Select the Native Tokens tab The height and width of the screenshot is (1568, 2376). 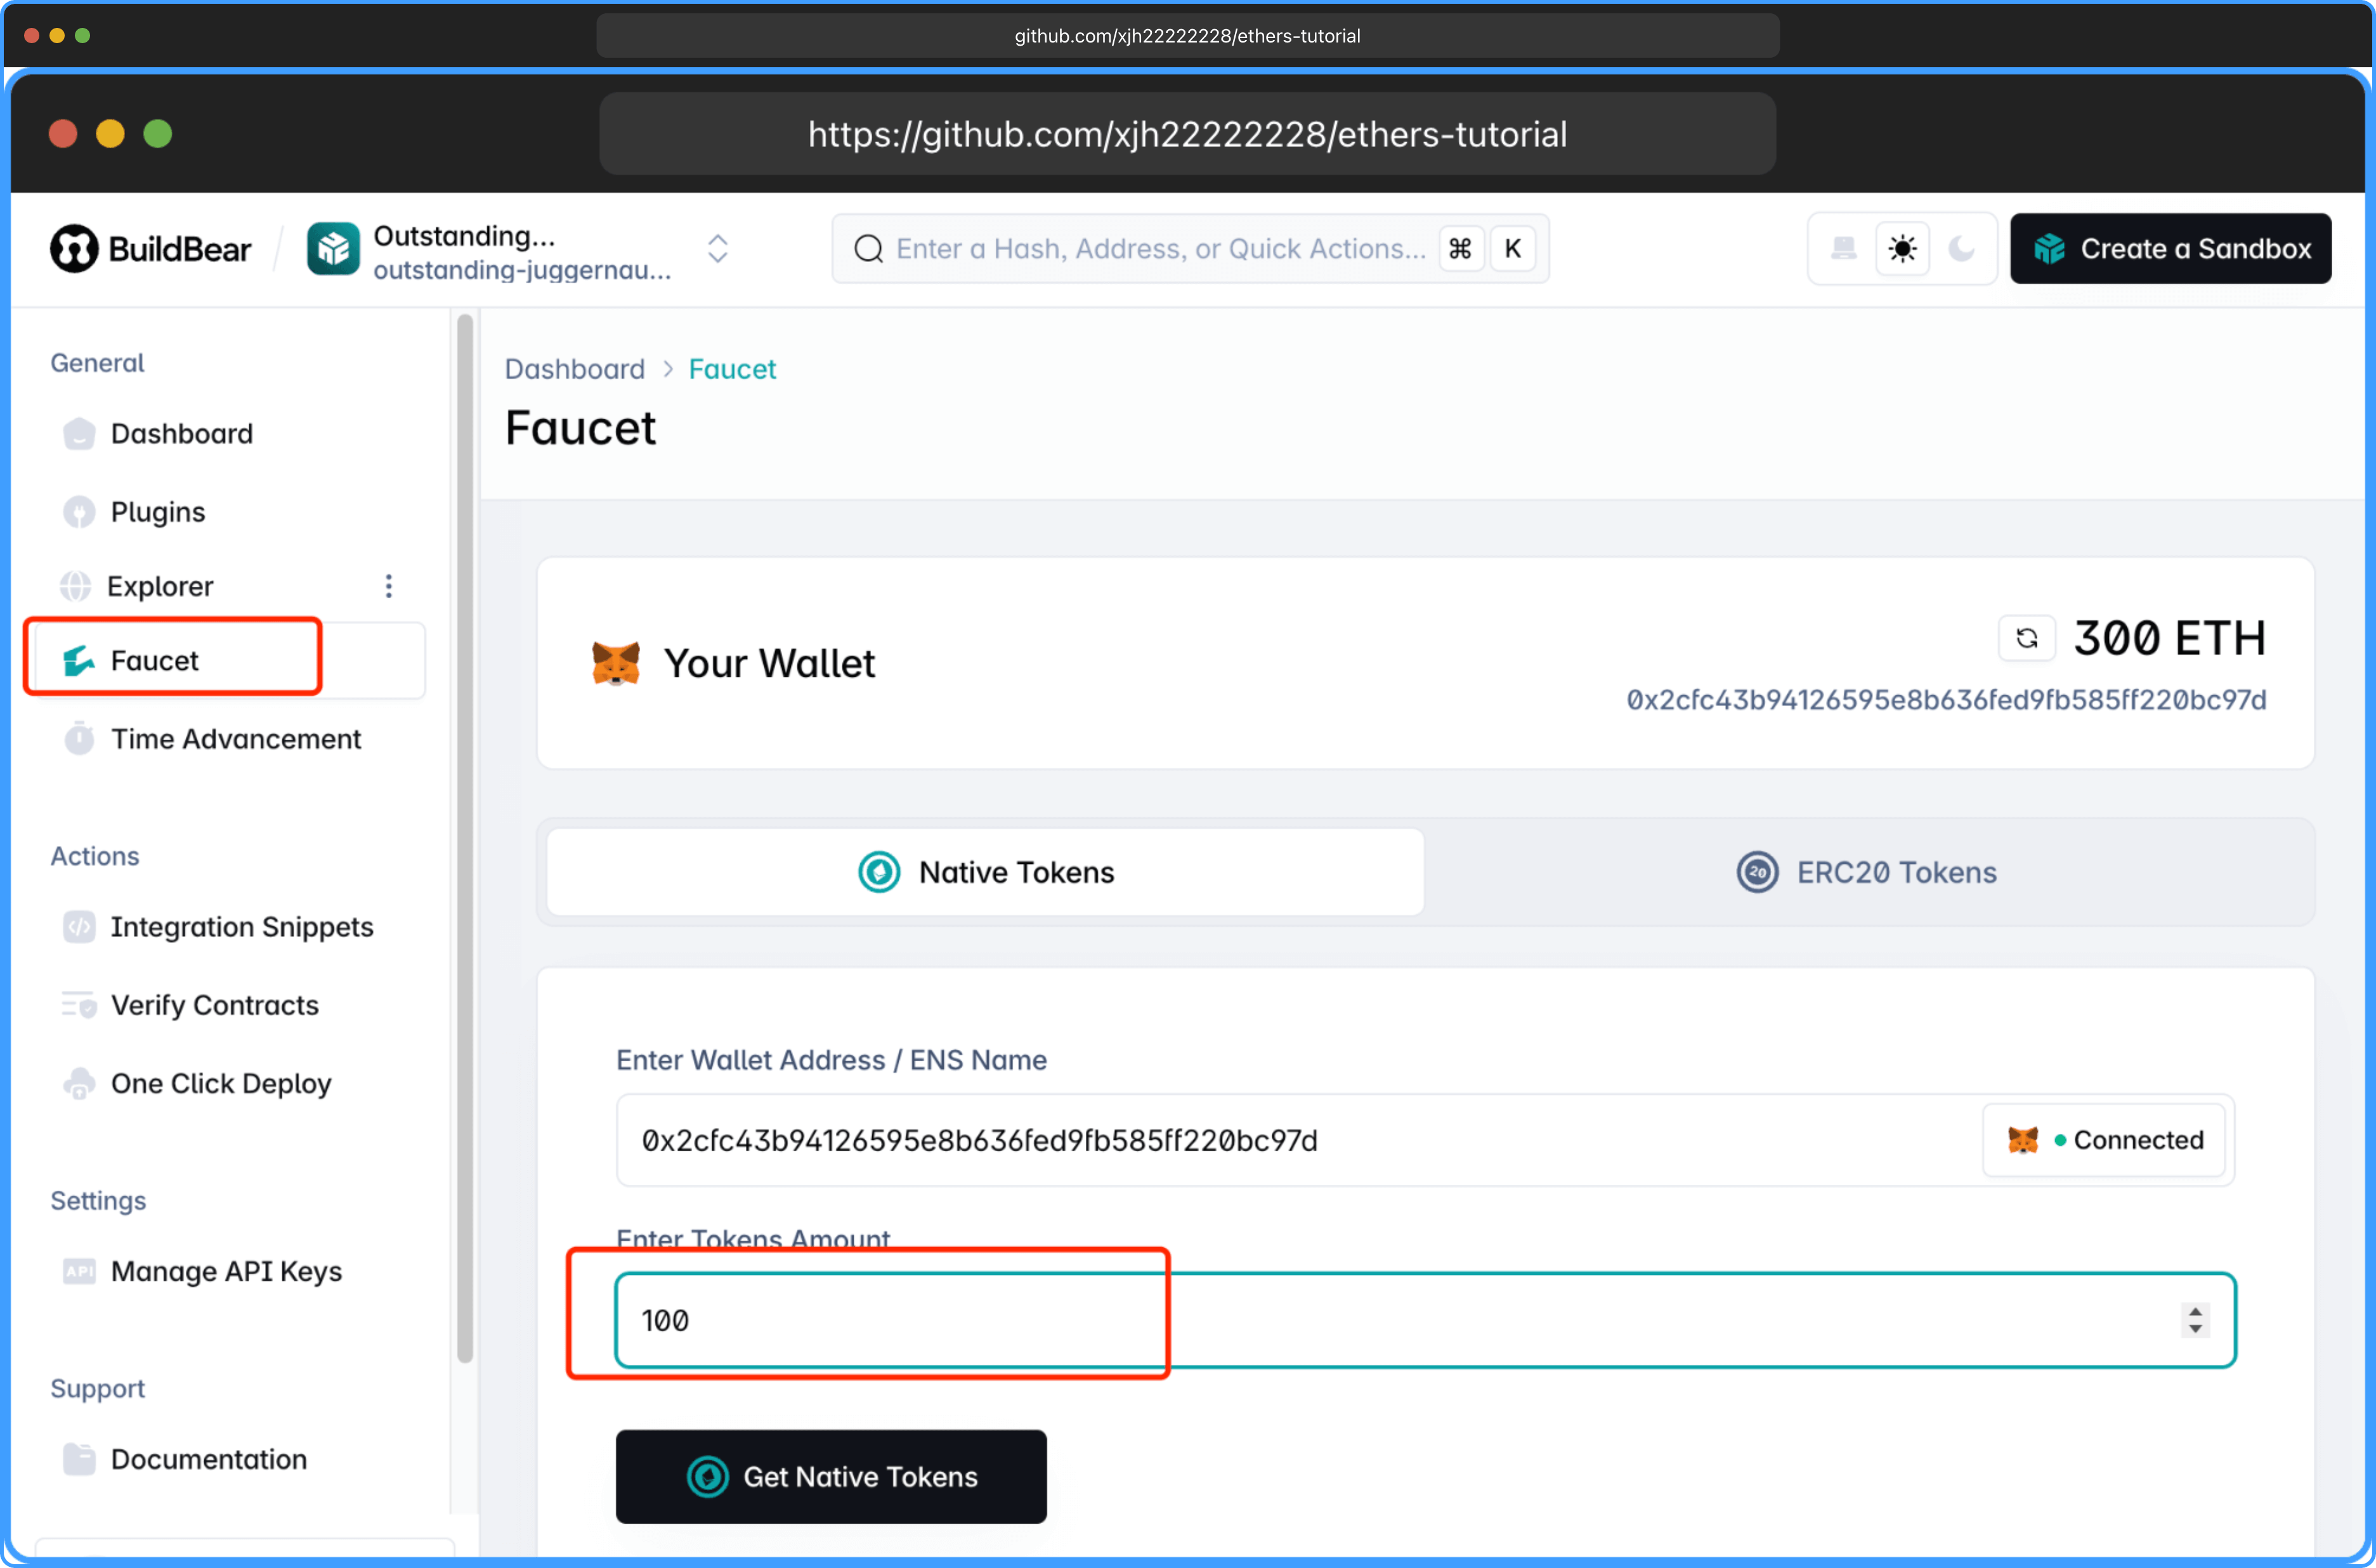[985, 872]
